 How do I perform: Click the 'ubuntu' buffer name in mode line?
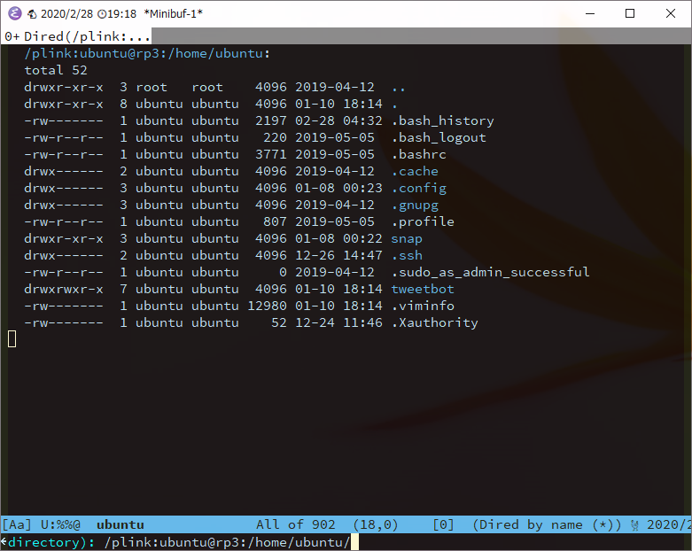pyautogui.click(x=120, y=524)
